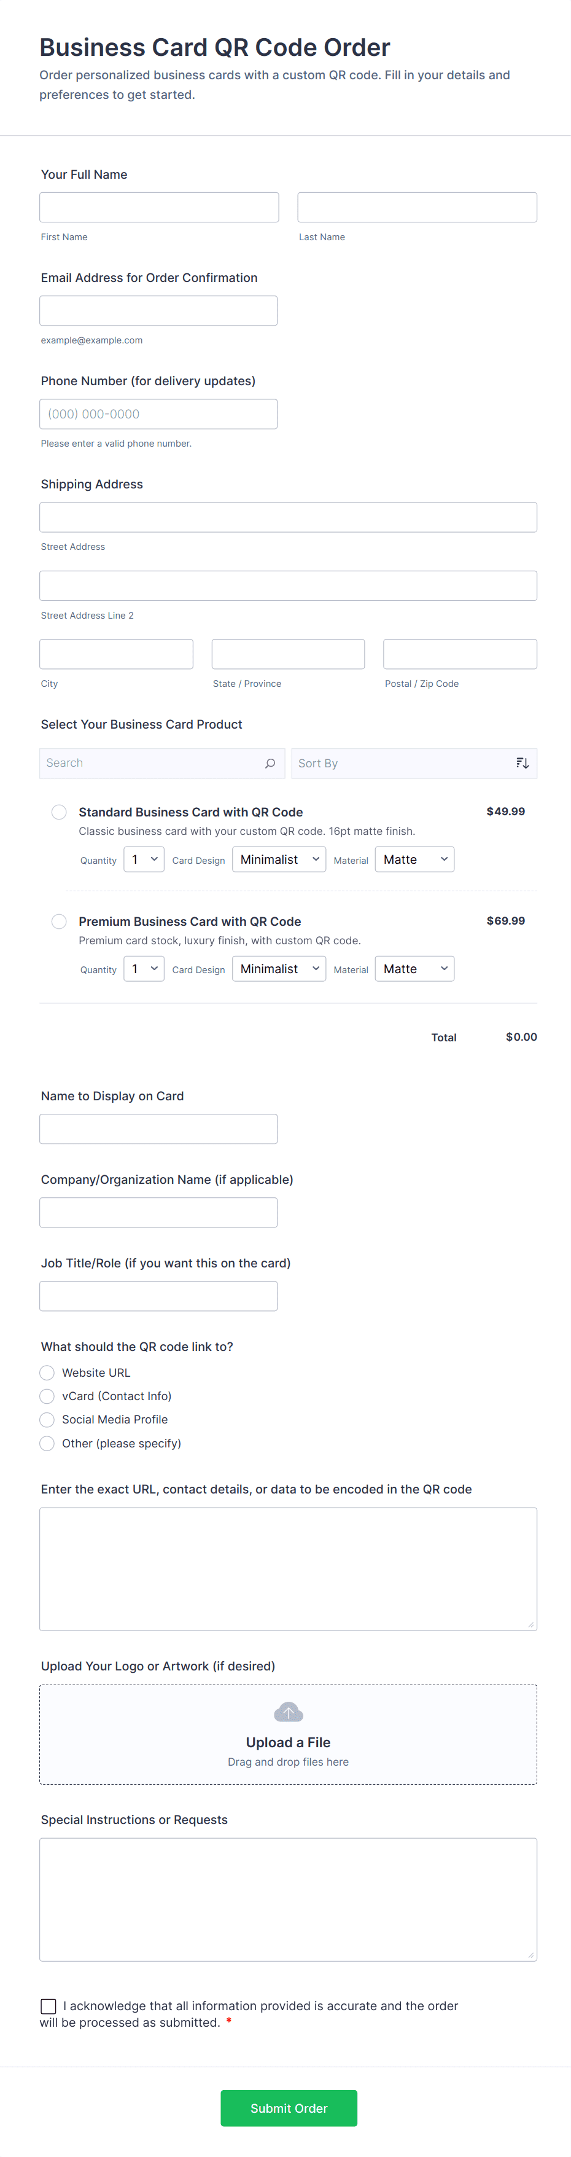Click the cloud upload icon
The height and width of the screenshot is (2157, 571).
tap(288, 1712)
